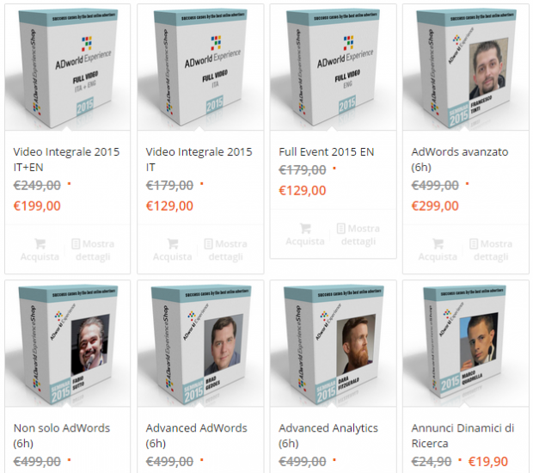Click the cart icon under Full Event 2015 EN
Viewport: 533px width, 473px height.
[305, 228]
